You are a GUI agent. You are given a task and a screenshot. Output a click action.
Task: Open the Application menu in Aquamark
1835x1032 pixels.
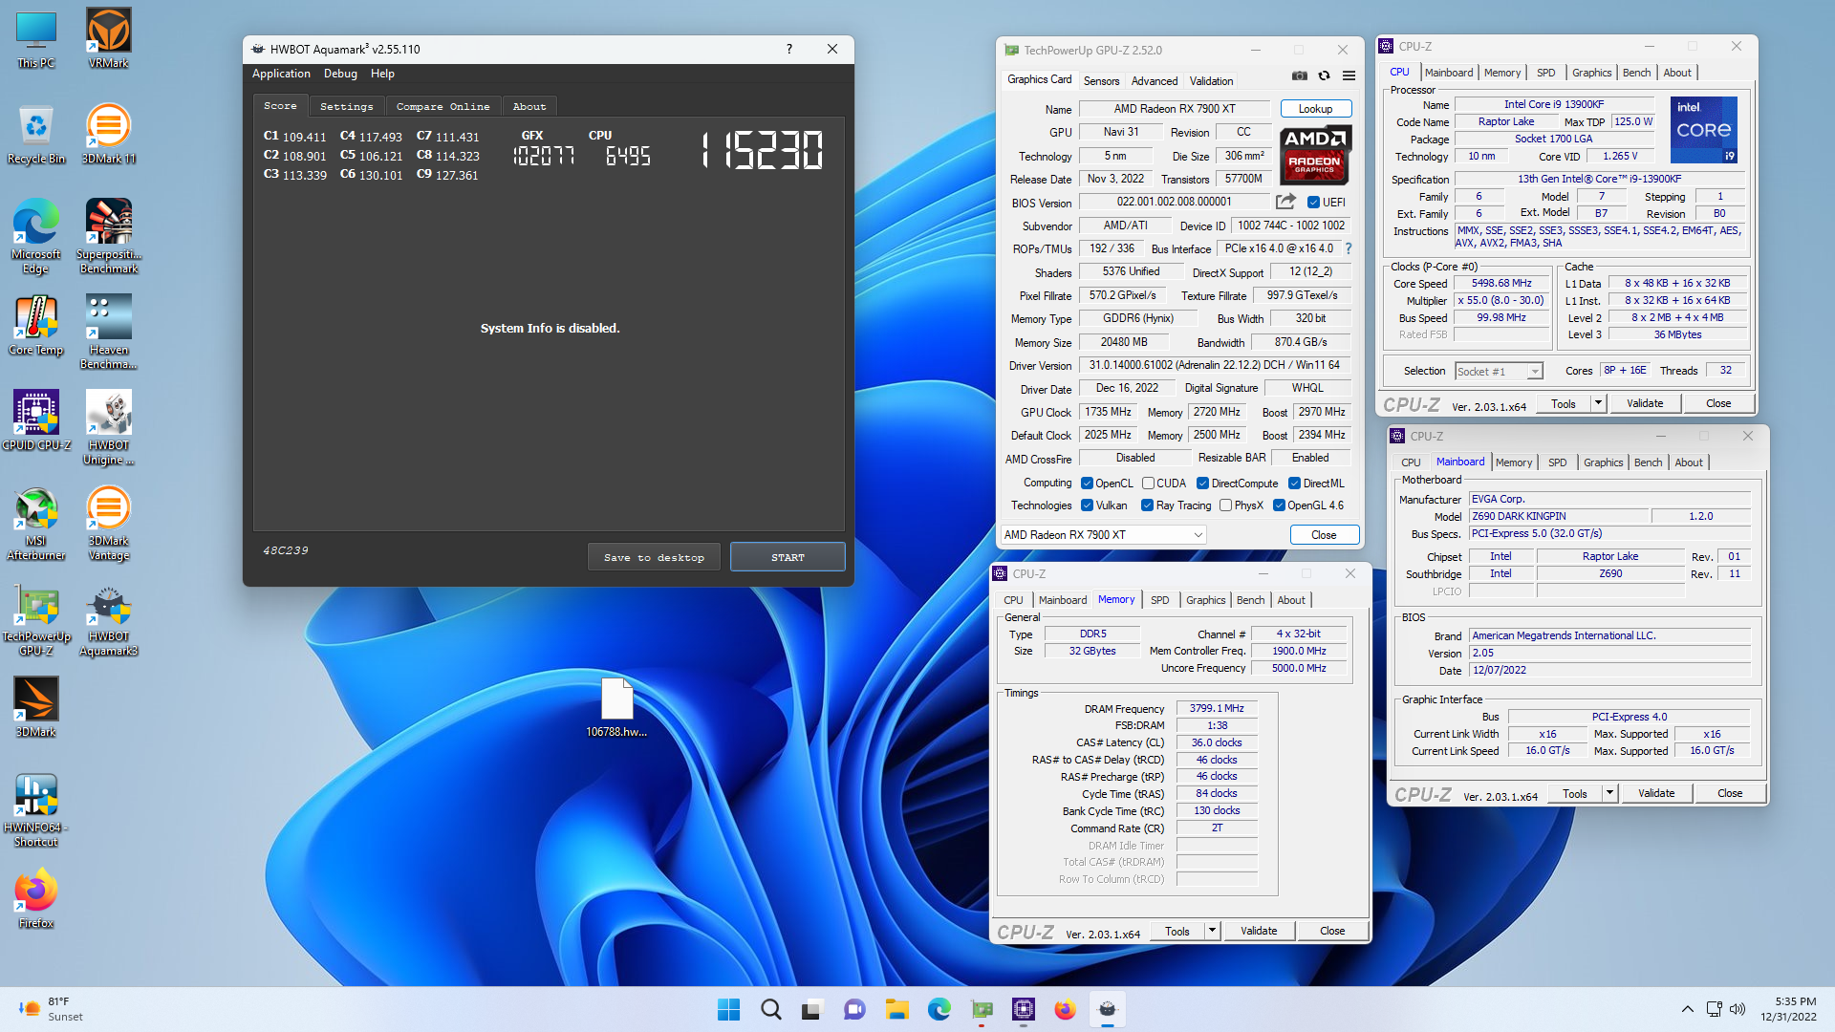click(281, 74)
